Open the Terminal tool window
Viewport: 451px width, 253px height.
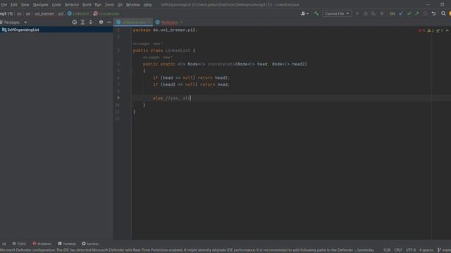67,244
